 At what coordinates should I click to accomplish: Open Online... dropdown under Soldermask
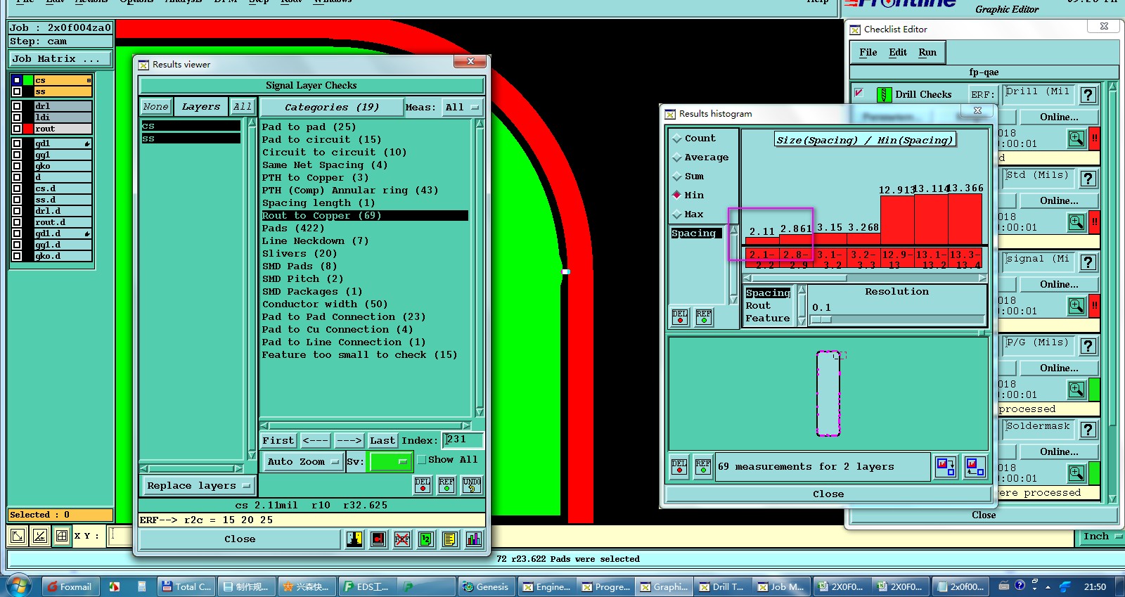[x=1058, y=452]
